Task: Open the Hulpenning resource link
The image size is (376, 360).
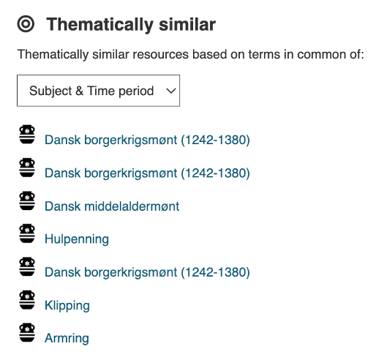Action: coord(77,239)
